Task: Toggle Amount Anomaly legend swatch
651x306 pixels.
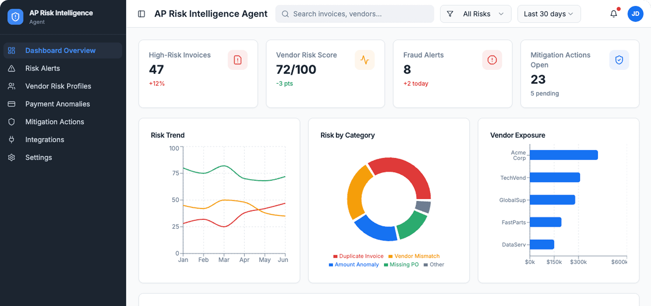Action: [x=331, y=265]
